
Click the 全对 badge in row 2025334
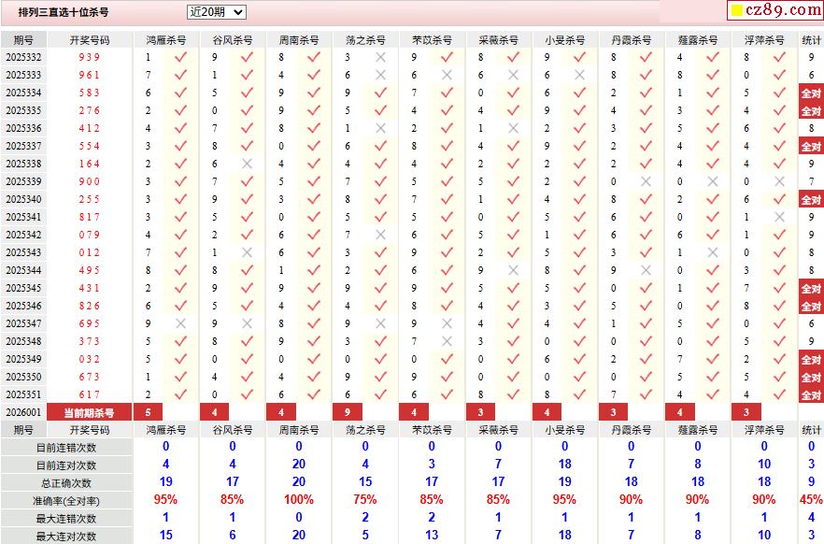(811, 93)
